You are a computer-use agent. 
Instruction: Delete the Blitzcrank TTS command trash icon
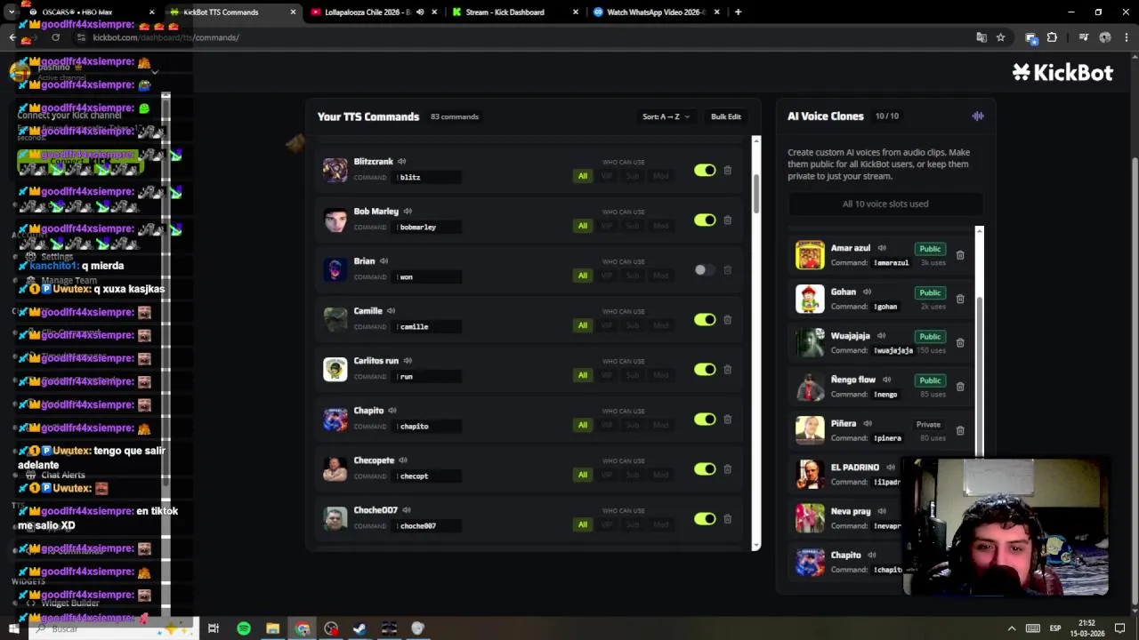point(727,170)
